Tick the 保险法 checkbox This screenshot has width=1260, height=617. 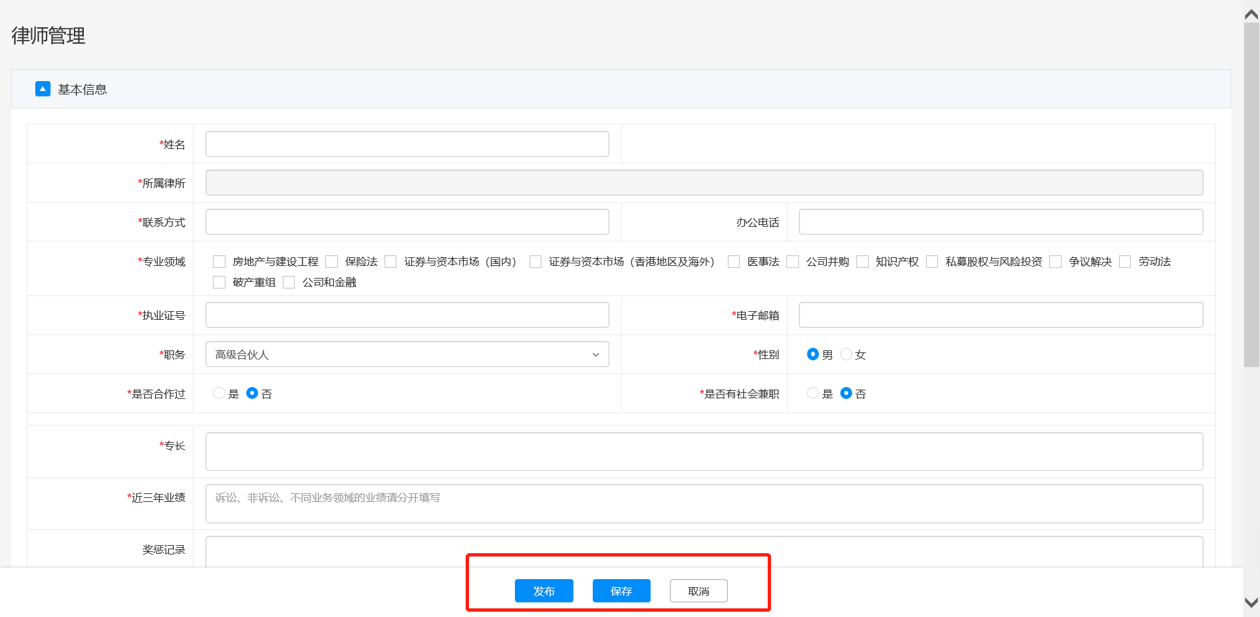click(x=332, y=262)
